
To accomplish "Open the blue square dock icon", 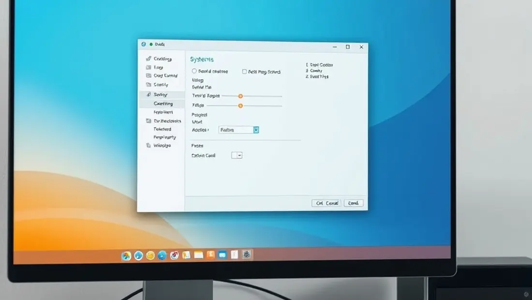I will [222, 255].
